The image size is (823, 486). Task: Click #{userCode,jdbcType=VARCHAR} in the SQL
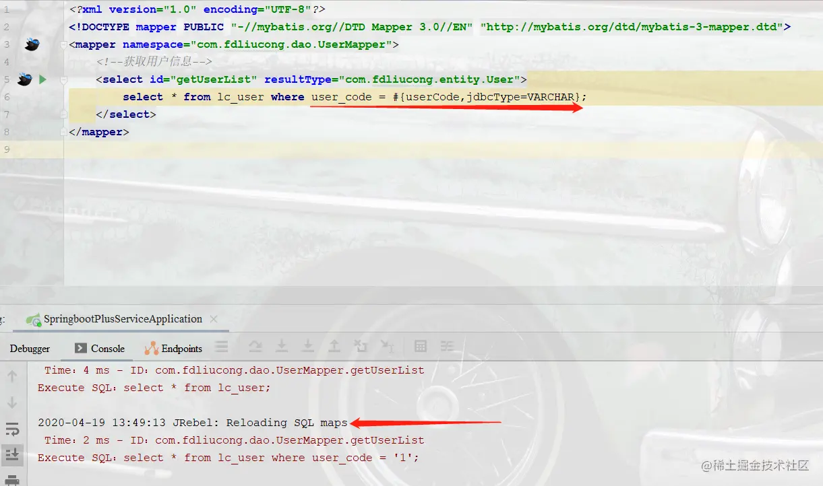(x=487, y=97)
